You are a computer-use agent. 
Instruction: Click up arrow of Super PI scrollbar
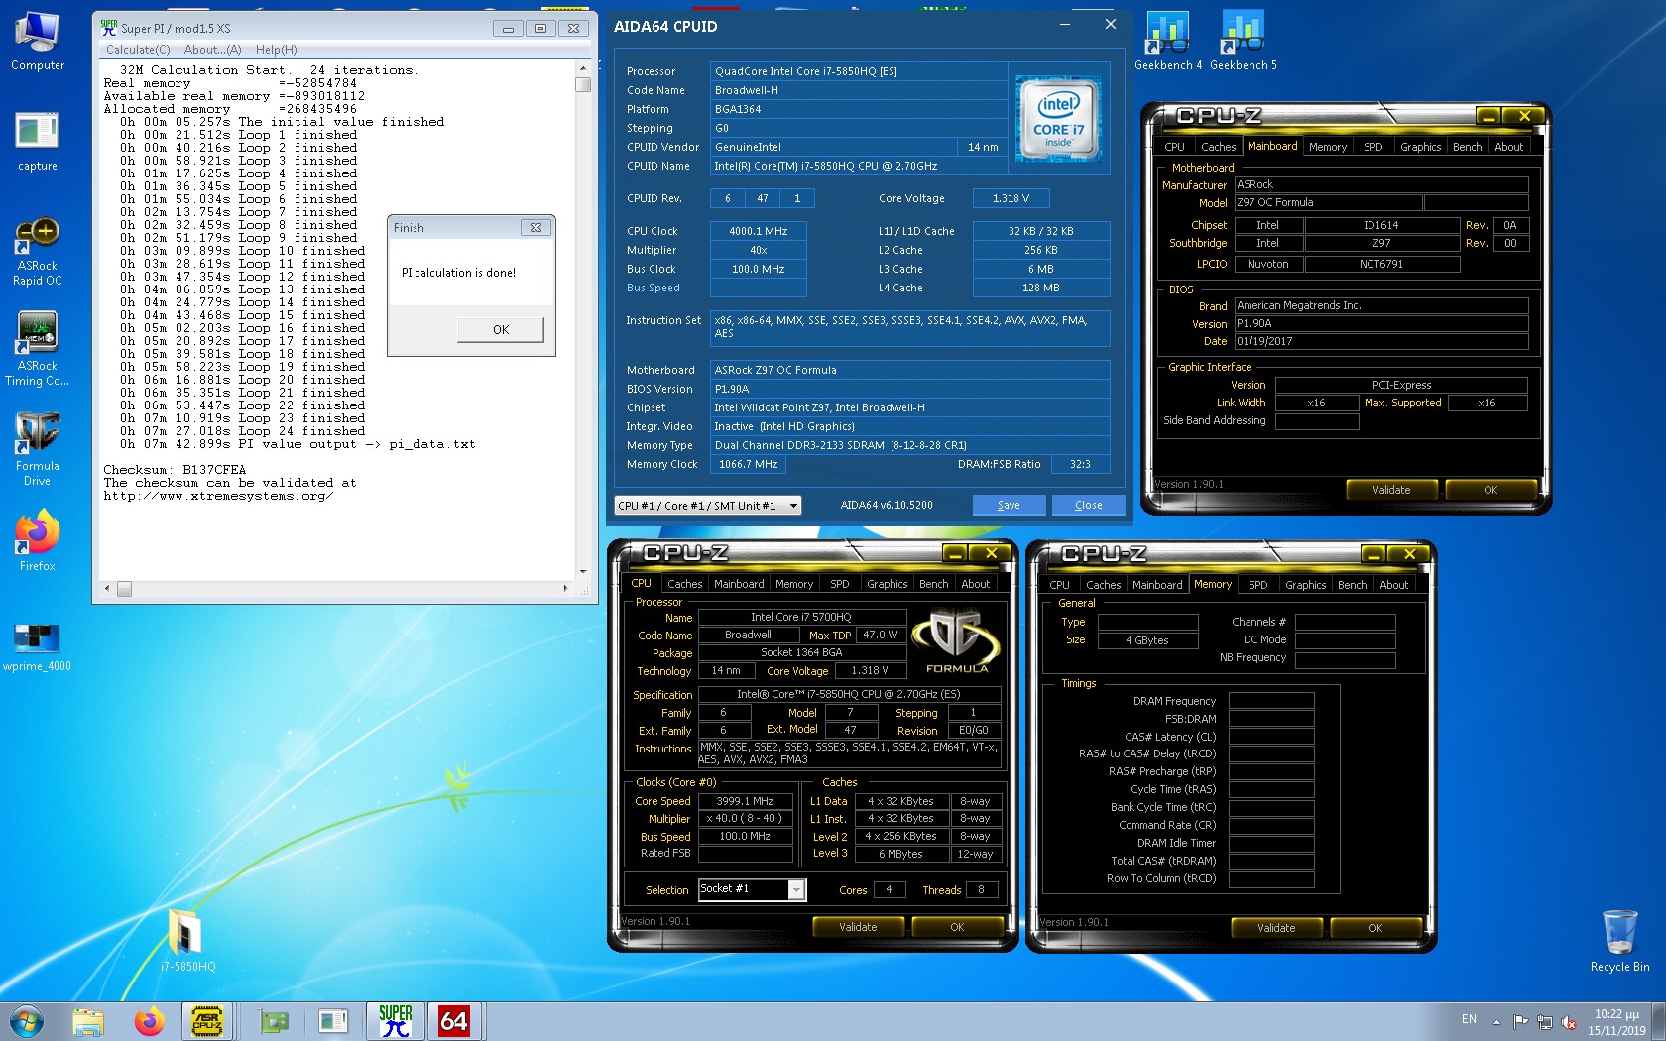[x=583, y=68]
